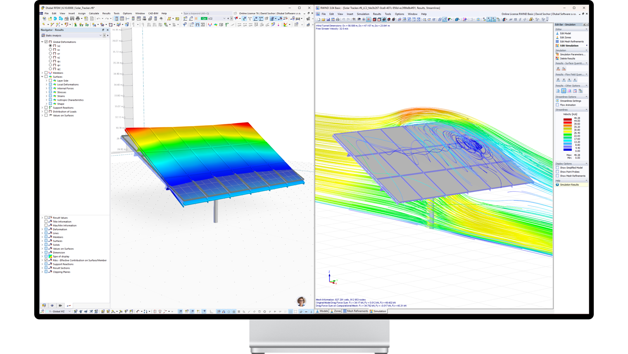Expand the Members branch in Navigator Results
This screenshot has width=628, height=354.
[x=42, y=73]
